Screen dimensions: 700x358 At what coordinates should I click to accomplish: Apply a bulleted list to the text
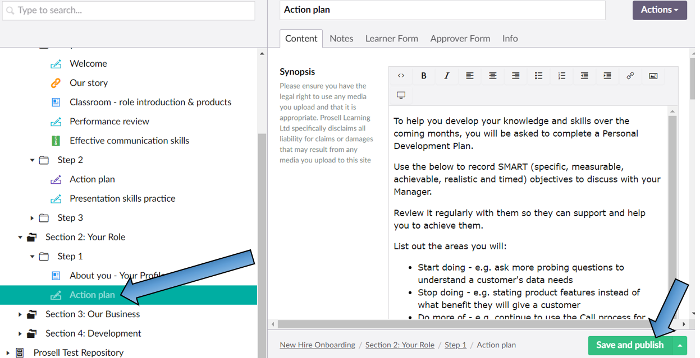(x=538, y=76)
